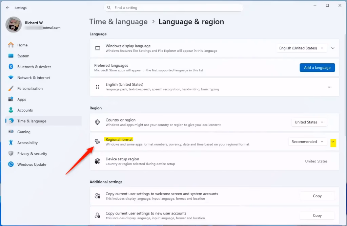
Task: Click the Gaming controller icon
Action: coord(11,132)
